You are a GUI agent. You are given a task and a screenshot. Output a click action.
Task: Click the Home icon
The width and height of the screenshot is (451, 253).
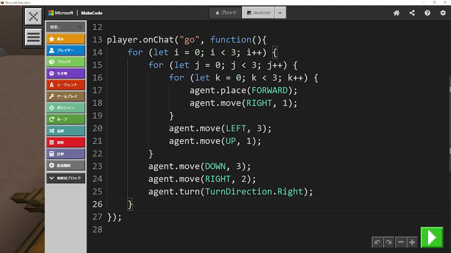(396, 13)
